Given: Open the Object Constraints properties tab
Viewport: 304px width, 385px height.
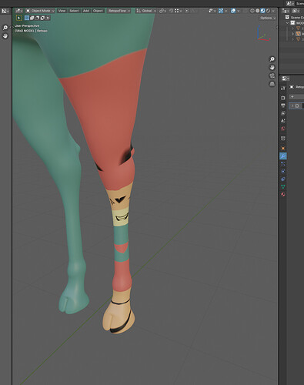Looking at the screenshot, I should 283,179.
